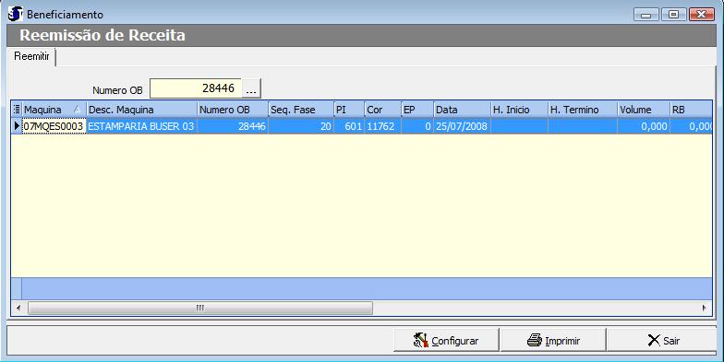Click the horizontal scrollbar right arrow

tap(705, 308)
